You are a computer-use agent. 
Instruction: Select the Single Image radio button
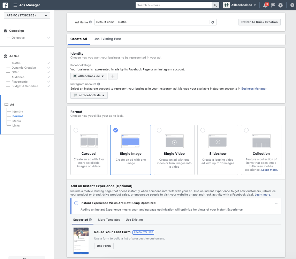tap(115, 130)
